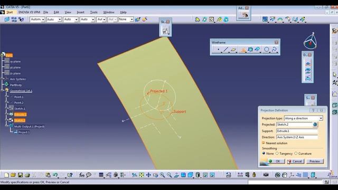Screen dimensions: 338x190
Task: Click the Open folder icon
Action: point(13,175)
